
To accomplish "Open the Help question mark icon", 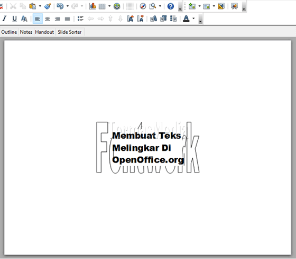I will (170, 6).
